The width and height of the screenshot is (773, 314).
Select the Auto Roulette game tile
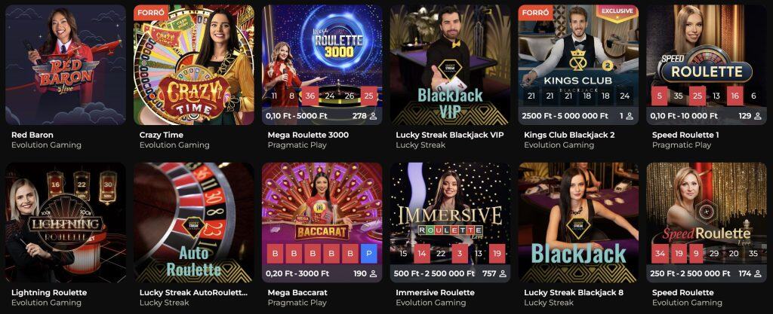(x=194, y=223)
